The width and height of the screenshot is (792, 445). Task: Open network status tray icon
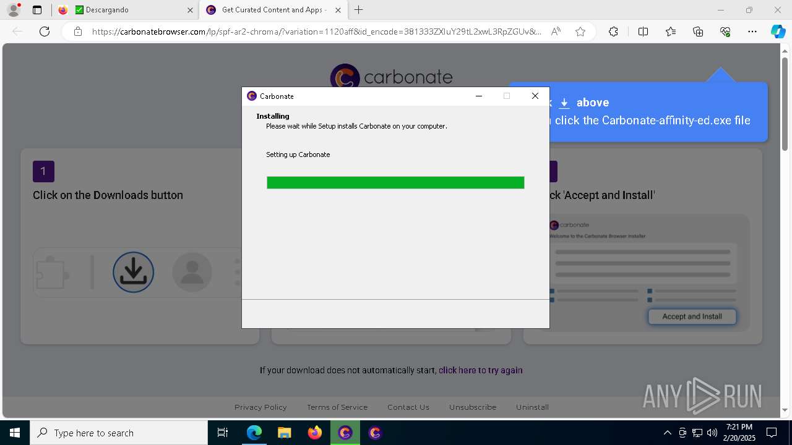tap(697, 433)
